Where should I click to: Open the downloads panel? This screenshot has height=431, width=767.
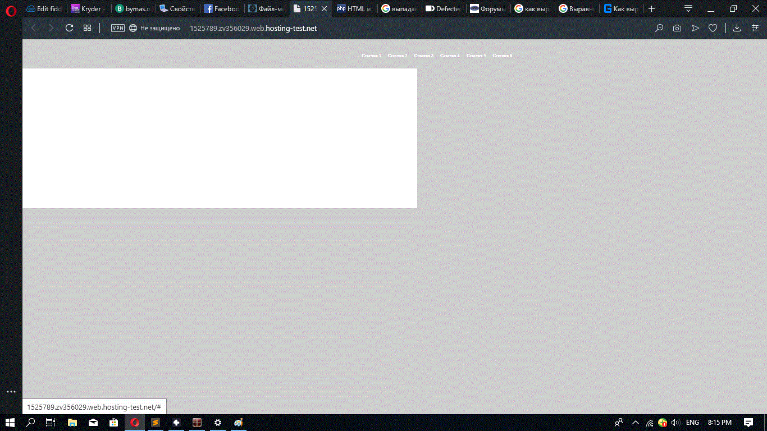tap(737, 28)
